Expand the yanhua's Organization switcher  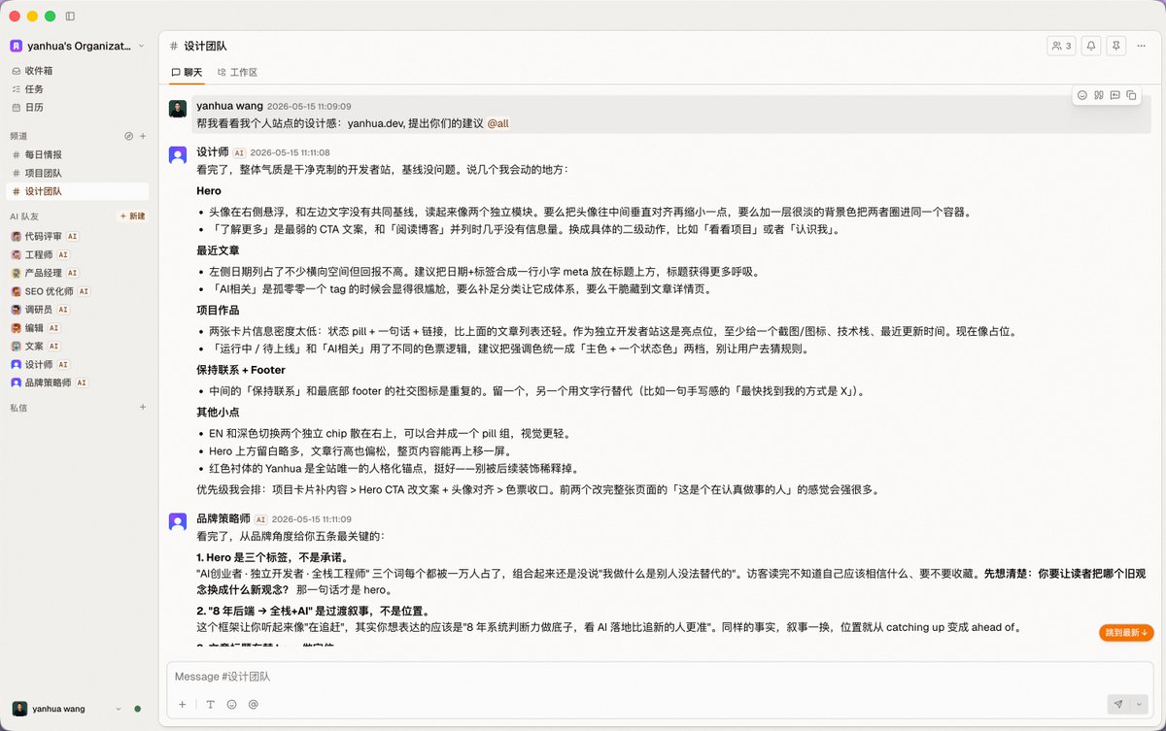click(x=78, y=46)
